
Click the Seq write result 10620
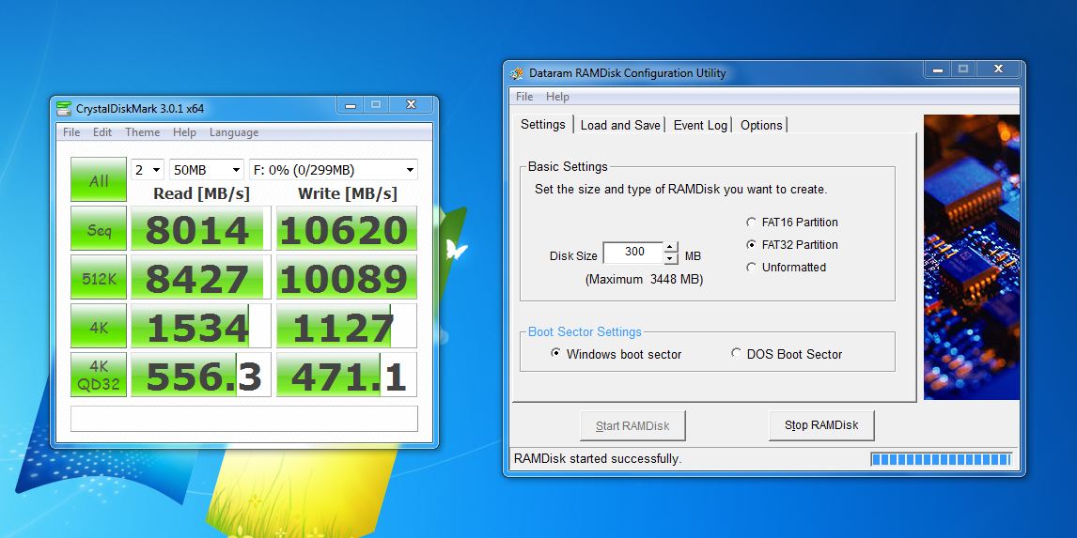[x=346, y=228]
